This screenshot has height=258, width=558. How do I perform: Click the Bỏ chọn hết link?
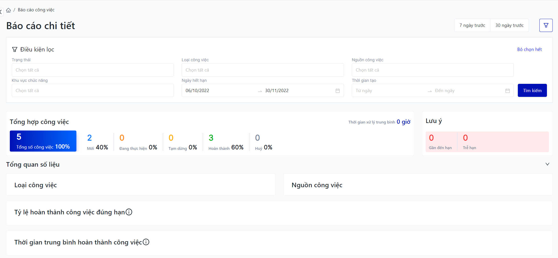point(529,49)
